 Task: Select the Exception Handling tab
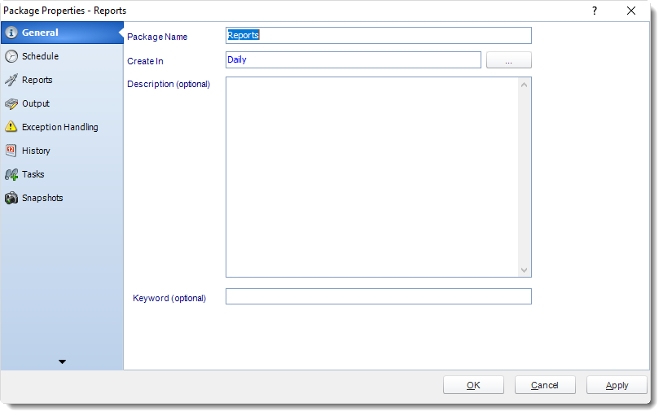(x=62, y=127)
